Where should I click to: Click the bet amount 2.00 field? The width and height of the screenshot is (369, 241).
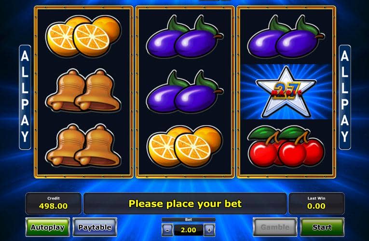tap(188, 230)
